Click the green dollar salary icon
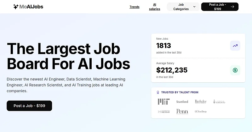The width and height of the screenshot is (252, 132). (x=235, y=70)
